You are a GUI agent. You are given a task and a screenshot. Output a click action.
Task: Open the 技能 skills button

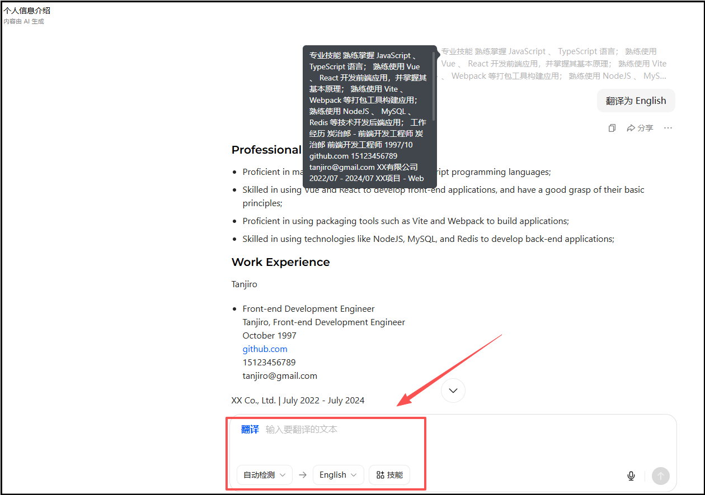tap(389, 475)
